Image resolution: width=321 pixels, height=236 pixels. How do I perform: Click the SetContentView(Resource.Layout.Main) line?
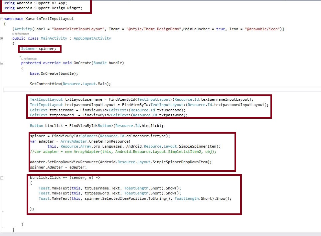click(x=70, y=84)
